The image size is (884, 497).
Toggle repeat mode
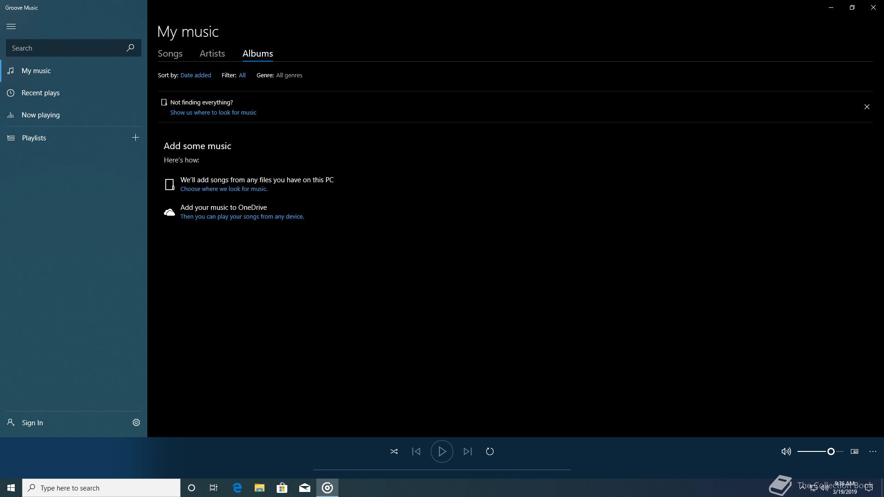490,451
